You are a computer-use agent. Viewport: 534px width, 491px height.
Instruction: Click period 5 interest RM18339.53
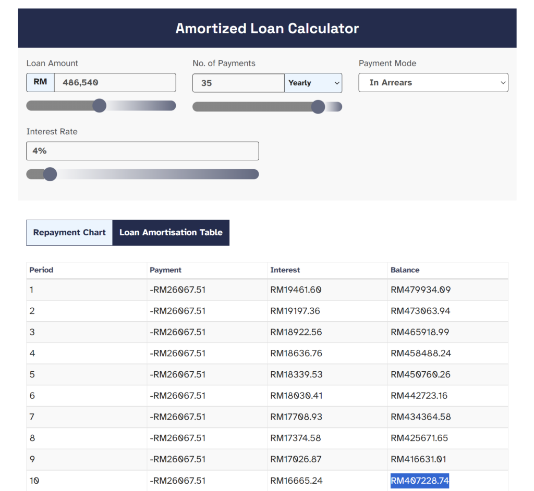click(x=296, y=374)
